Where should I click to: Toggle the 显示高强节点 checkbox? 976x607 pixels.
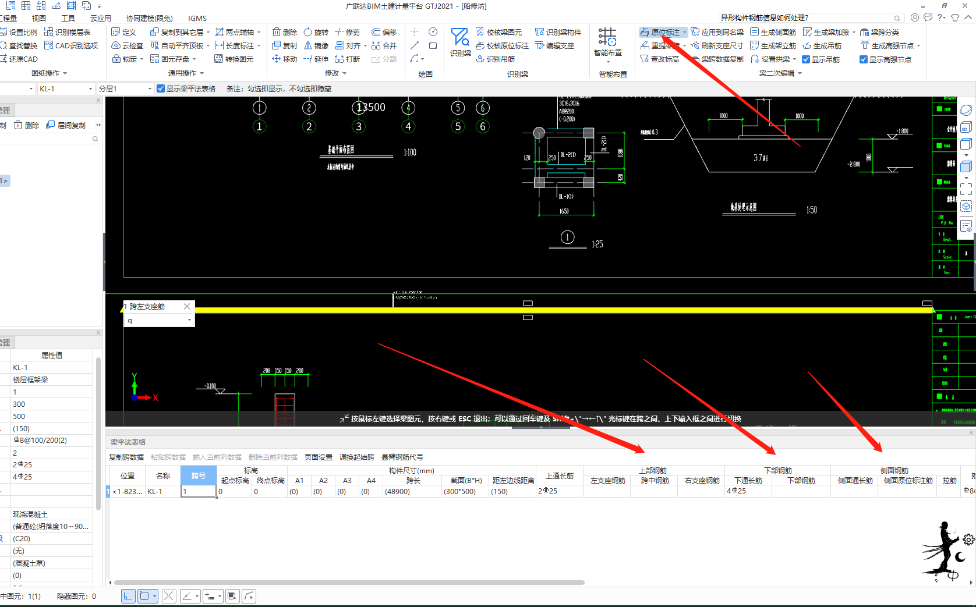point(864,59)
